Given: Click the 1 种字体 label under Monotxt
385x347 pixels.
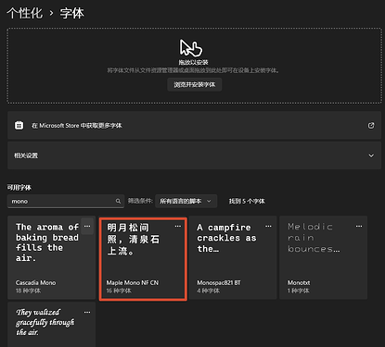Looking at the screenshot, I should (x=299, y=291).
